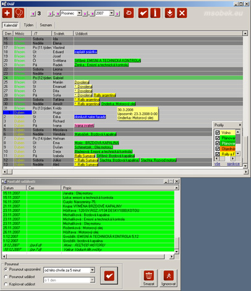Screen dimensions: 251x291
Task: Click the red download arrow icon
Action: pos(170,13)
